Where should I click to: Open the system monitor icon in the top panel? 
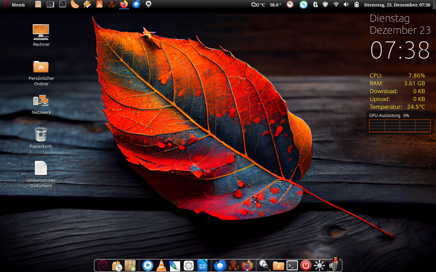(x=50, y=4)
